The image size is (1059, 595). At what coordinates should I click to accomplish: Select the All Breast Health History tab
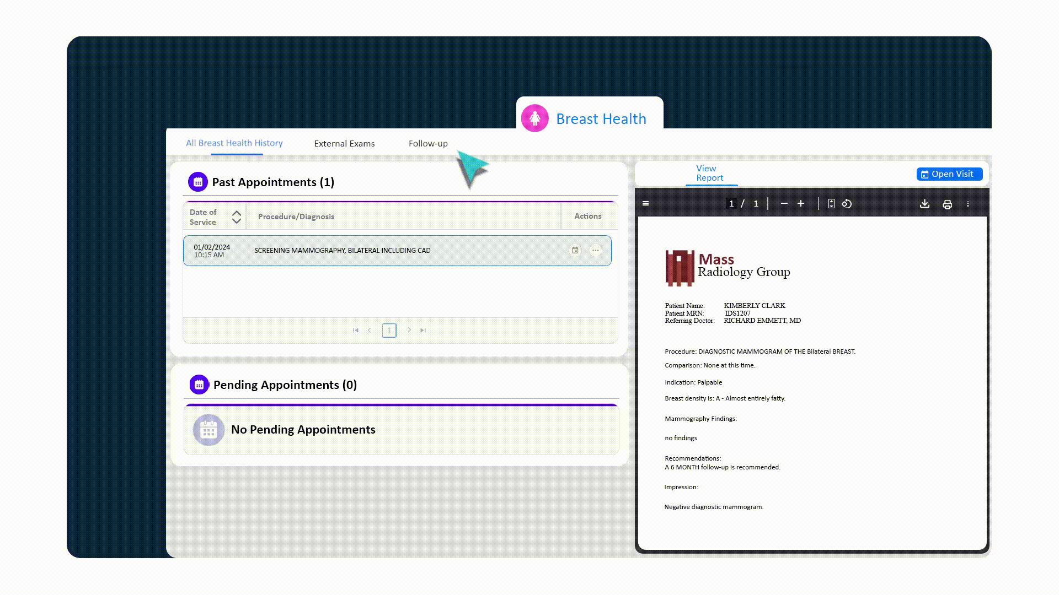[x=234, y=143]
